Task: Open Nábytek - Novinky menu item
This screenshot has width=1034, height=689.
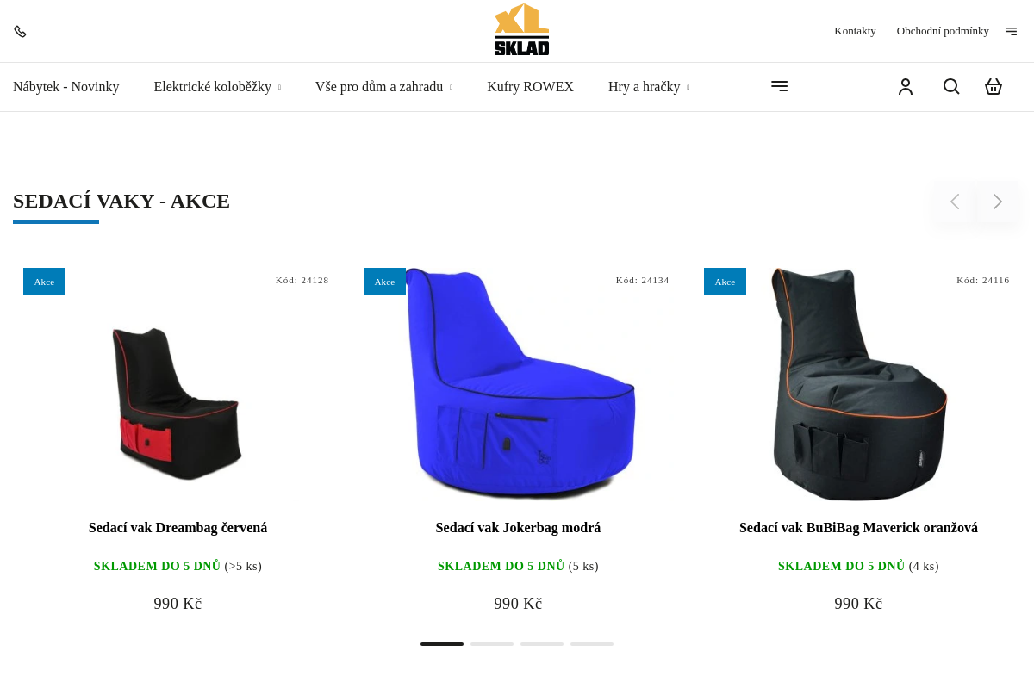Action: tap(66, 86)
